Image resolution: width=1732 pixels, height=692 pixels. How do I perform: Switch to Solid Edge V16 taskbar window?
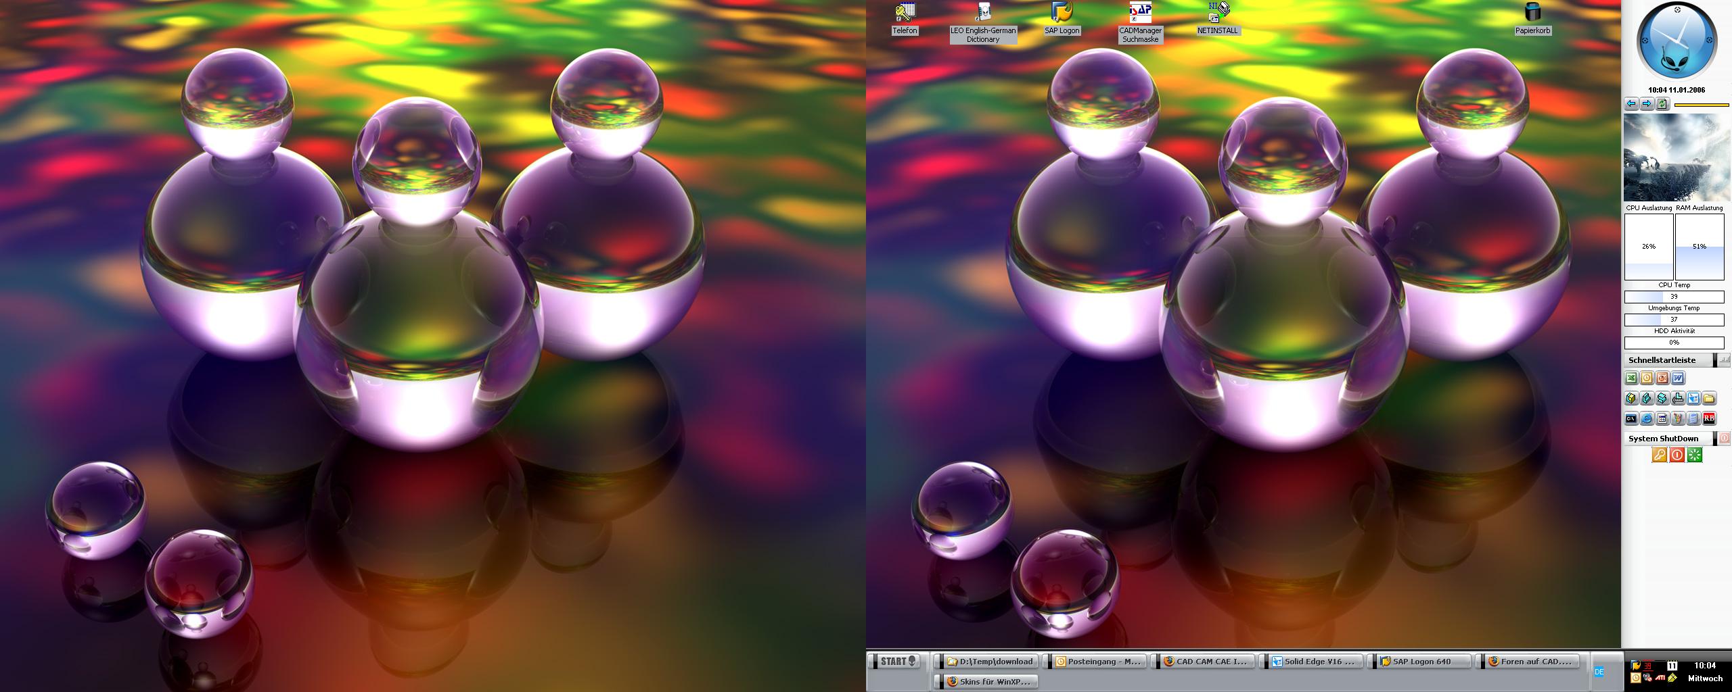point(1311,662)
